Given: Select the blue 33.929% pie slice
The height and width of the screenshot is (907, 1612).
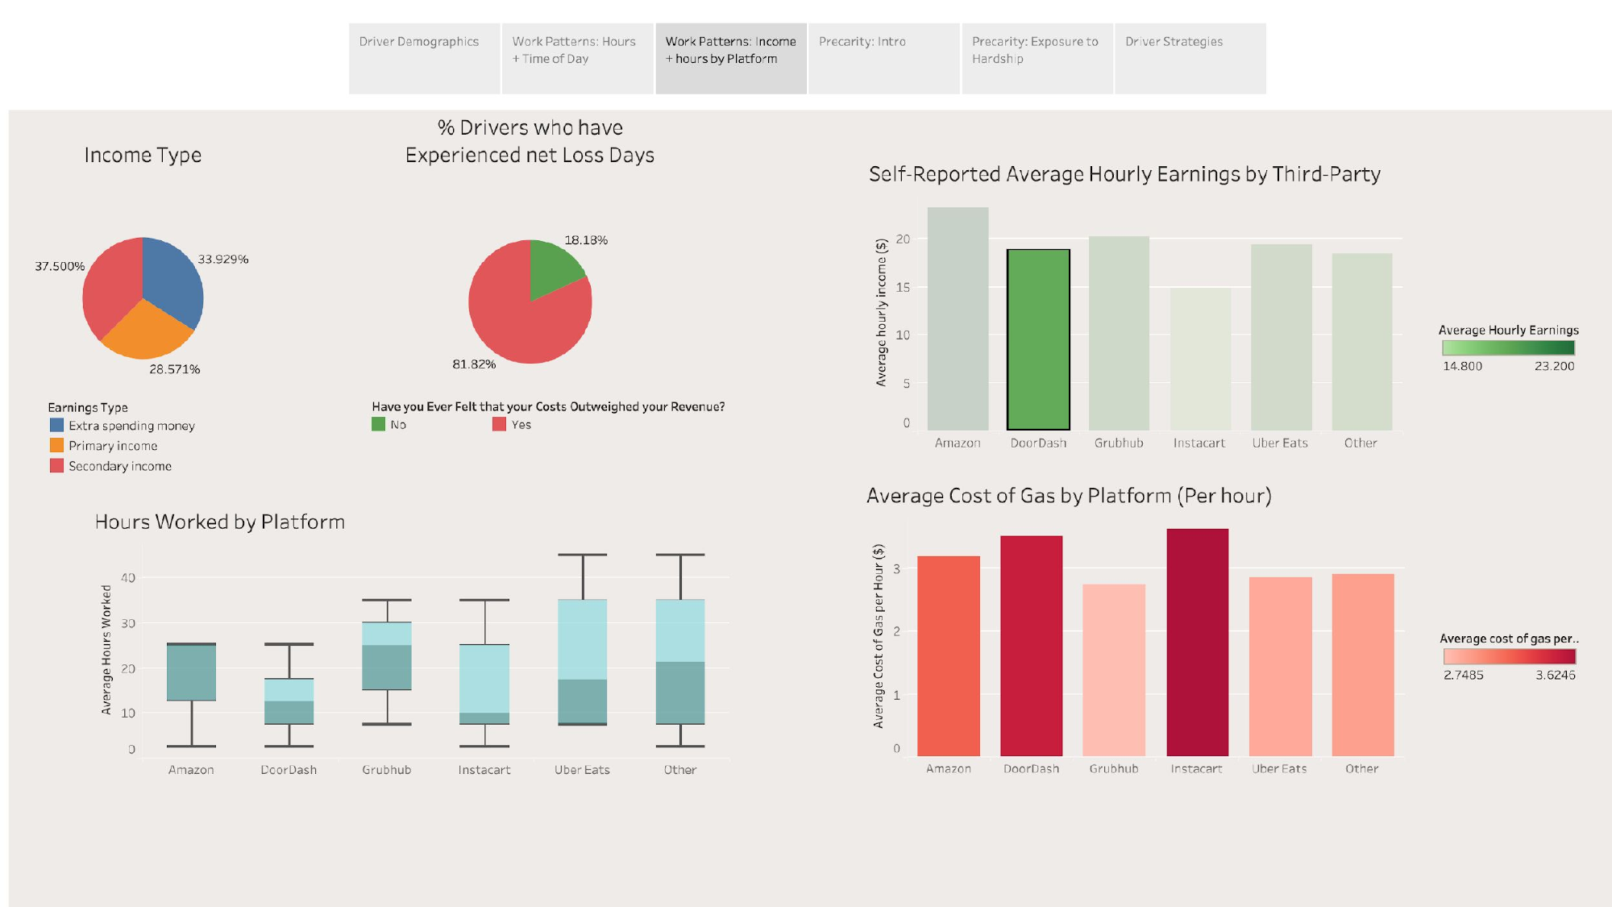Looking at the screenshot, I should (171, 282).
